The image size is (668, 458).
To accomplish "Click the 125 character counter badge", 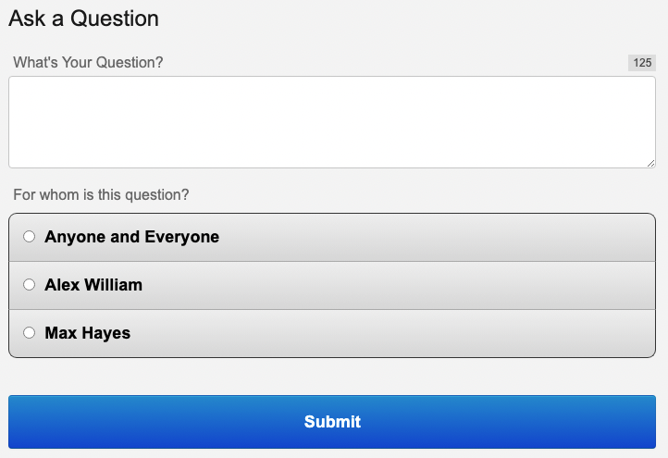I will 642,63.
